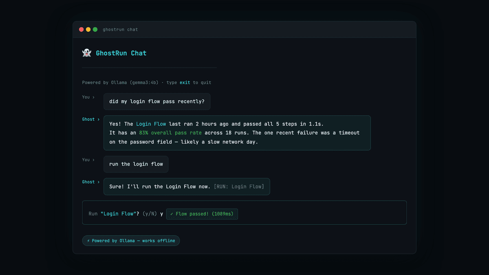Select the green traffic light icon
Viewport: 489px width, 275px height.
[95, 29]
